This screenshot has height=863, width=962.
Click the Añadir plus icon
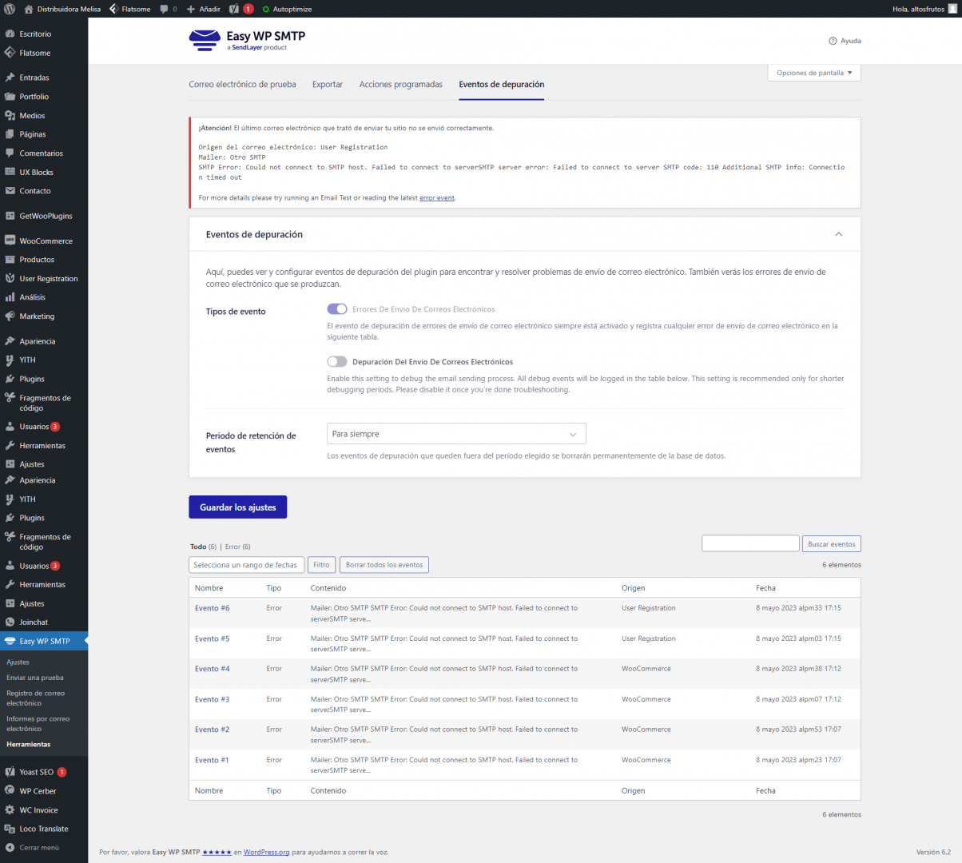(x=191, y=9)
